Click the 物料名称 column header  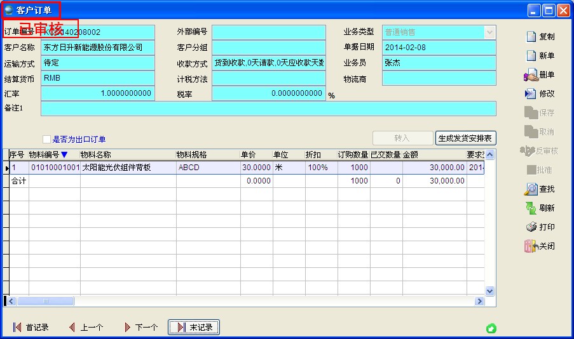128,155
